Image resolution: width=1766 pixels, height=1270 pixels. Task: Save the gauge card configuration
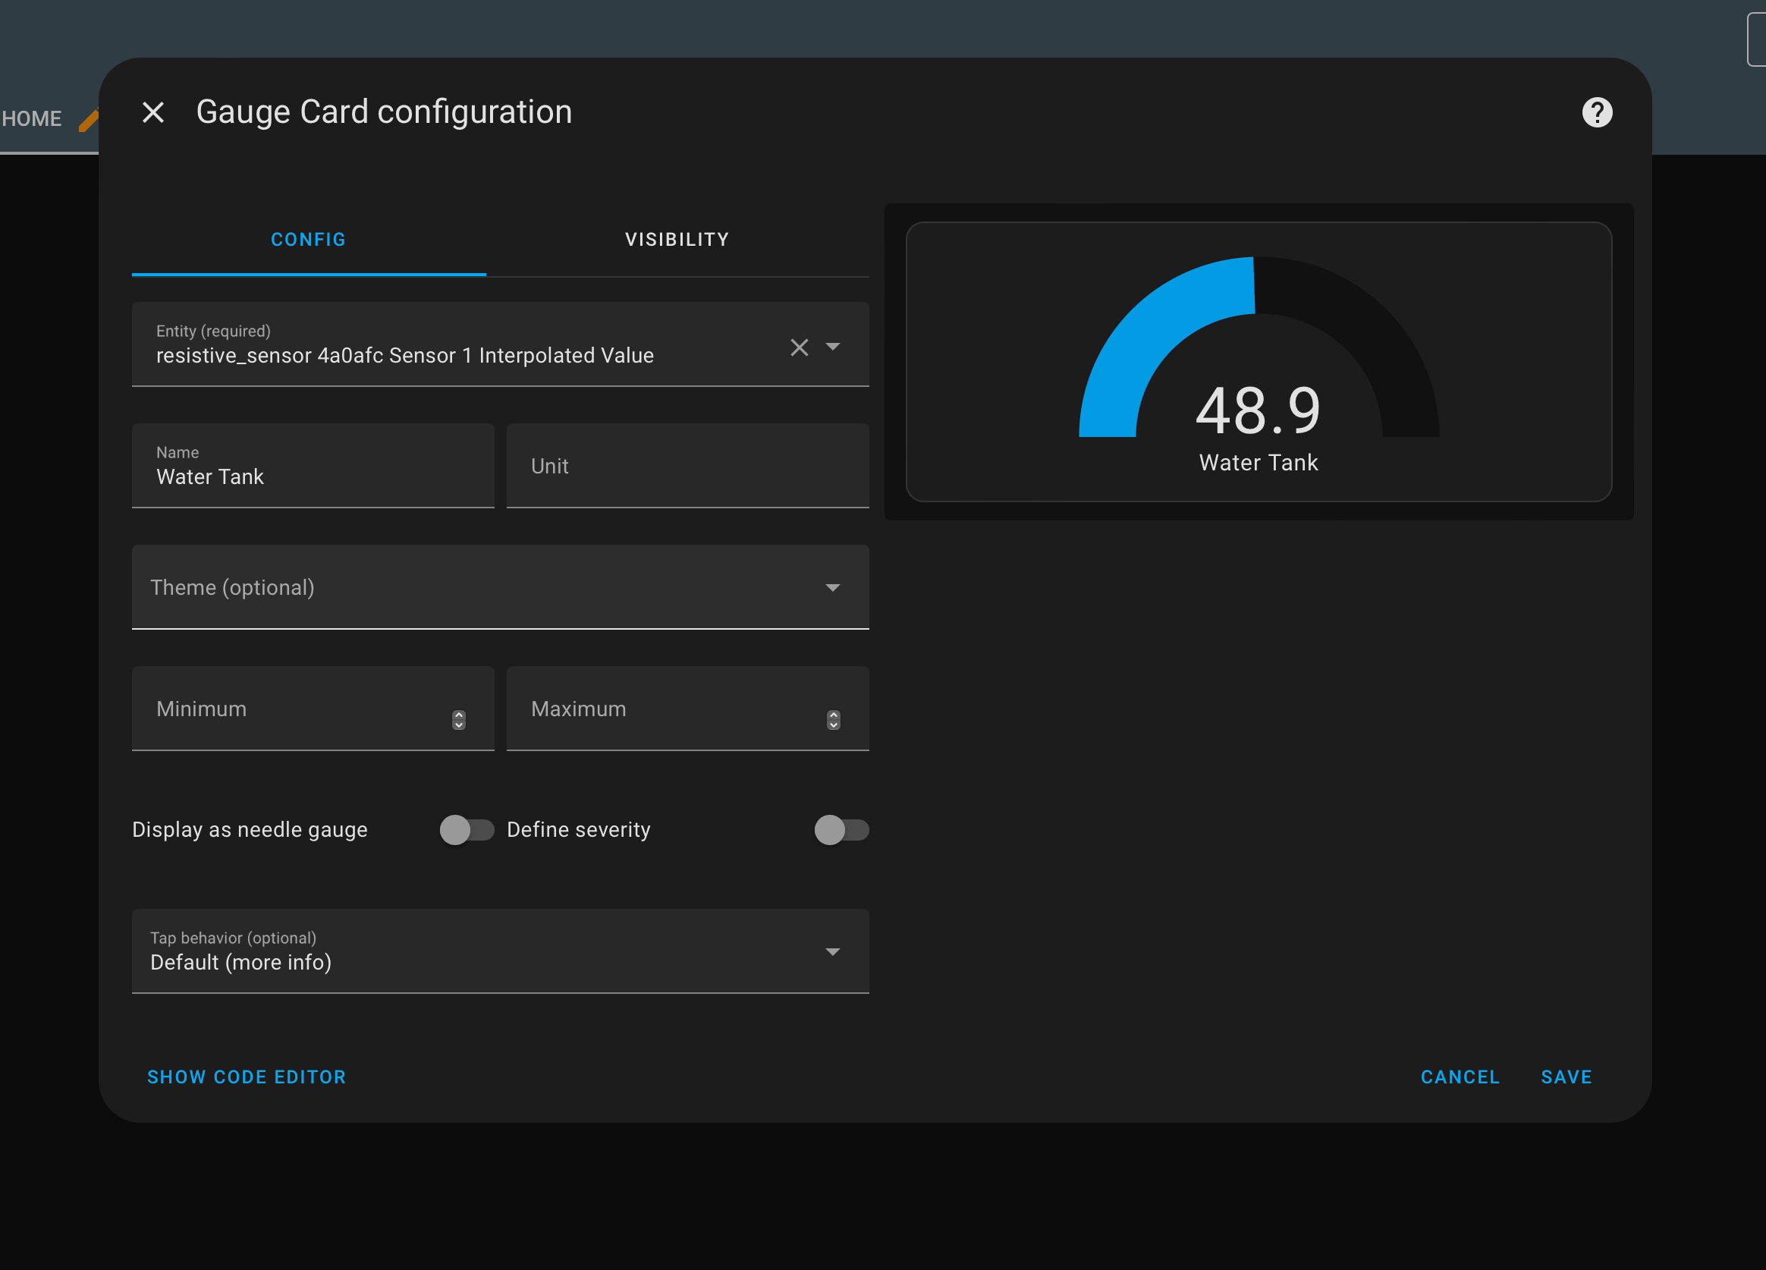point(1566,1077)
